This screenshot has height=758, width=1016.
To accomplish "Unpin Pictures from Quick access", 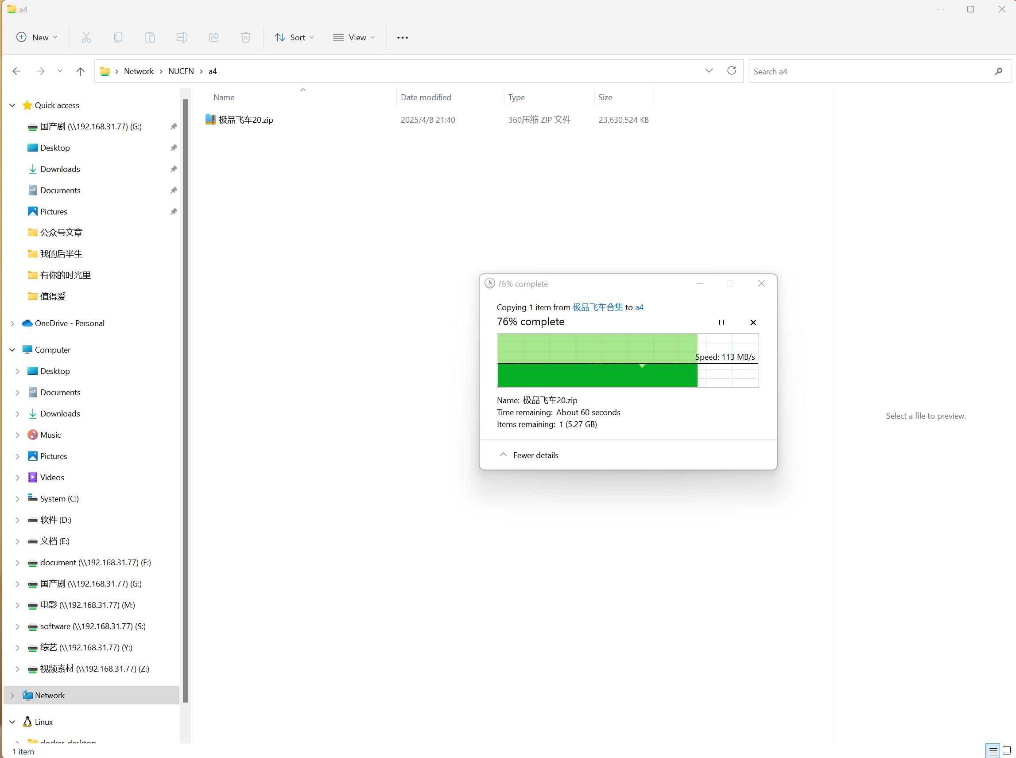I will click(174, 211).
